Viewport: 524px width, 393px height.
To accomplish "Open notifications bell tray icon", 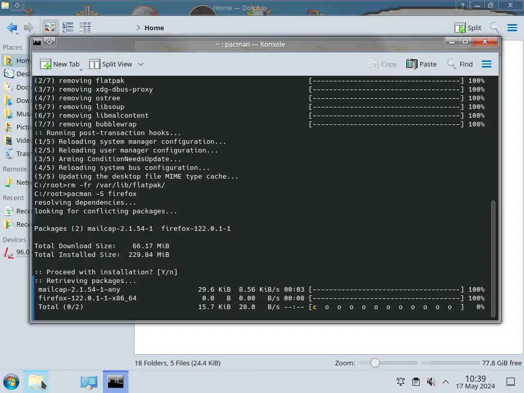I will pyautogui.click(x=400, y=382).
